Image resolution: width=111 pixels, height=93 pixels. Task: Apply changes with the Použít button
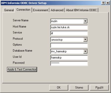click(99, 88)
